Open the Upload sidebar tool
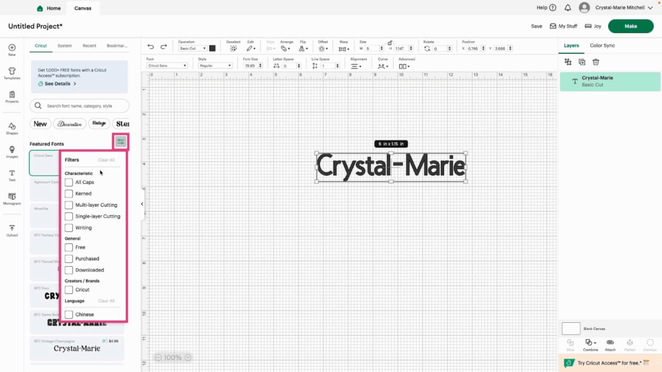The height and width of the screenshot is (372, 662). (12, 231)
